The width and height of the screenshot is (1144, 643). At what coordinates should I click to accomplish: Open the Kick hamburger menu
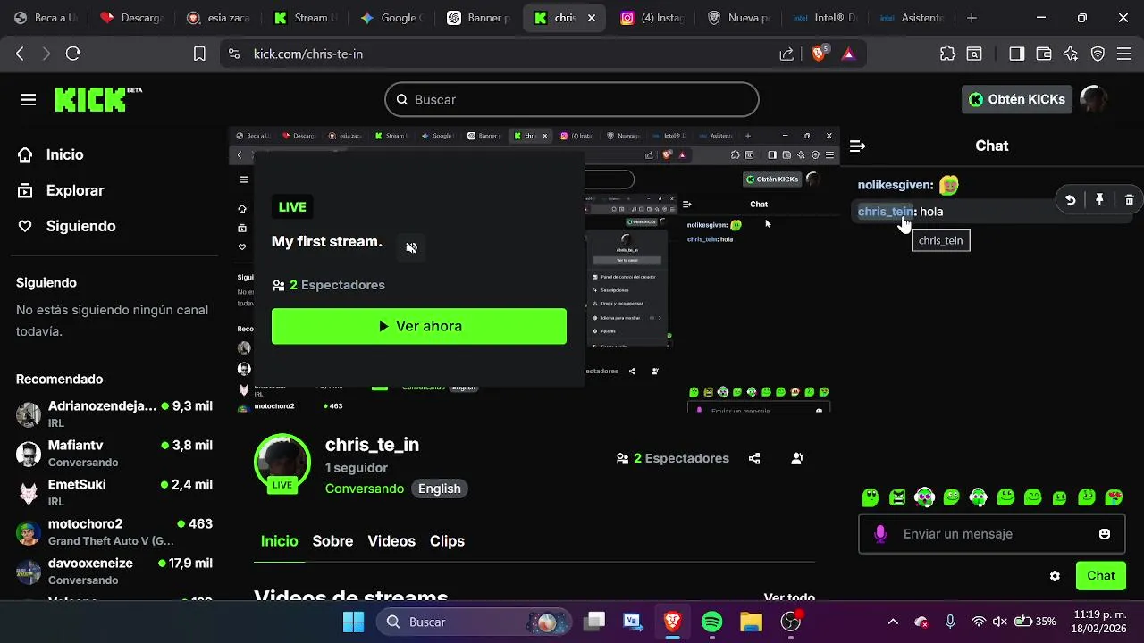(29, 99)
